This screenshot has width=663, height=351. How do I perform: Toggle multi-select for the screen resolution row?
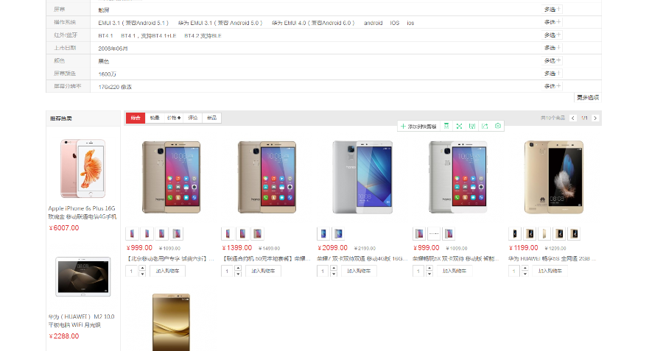point(552,86)
